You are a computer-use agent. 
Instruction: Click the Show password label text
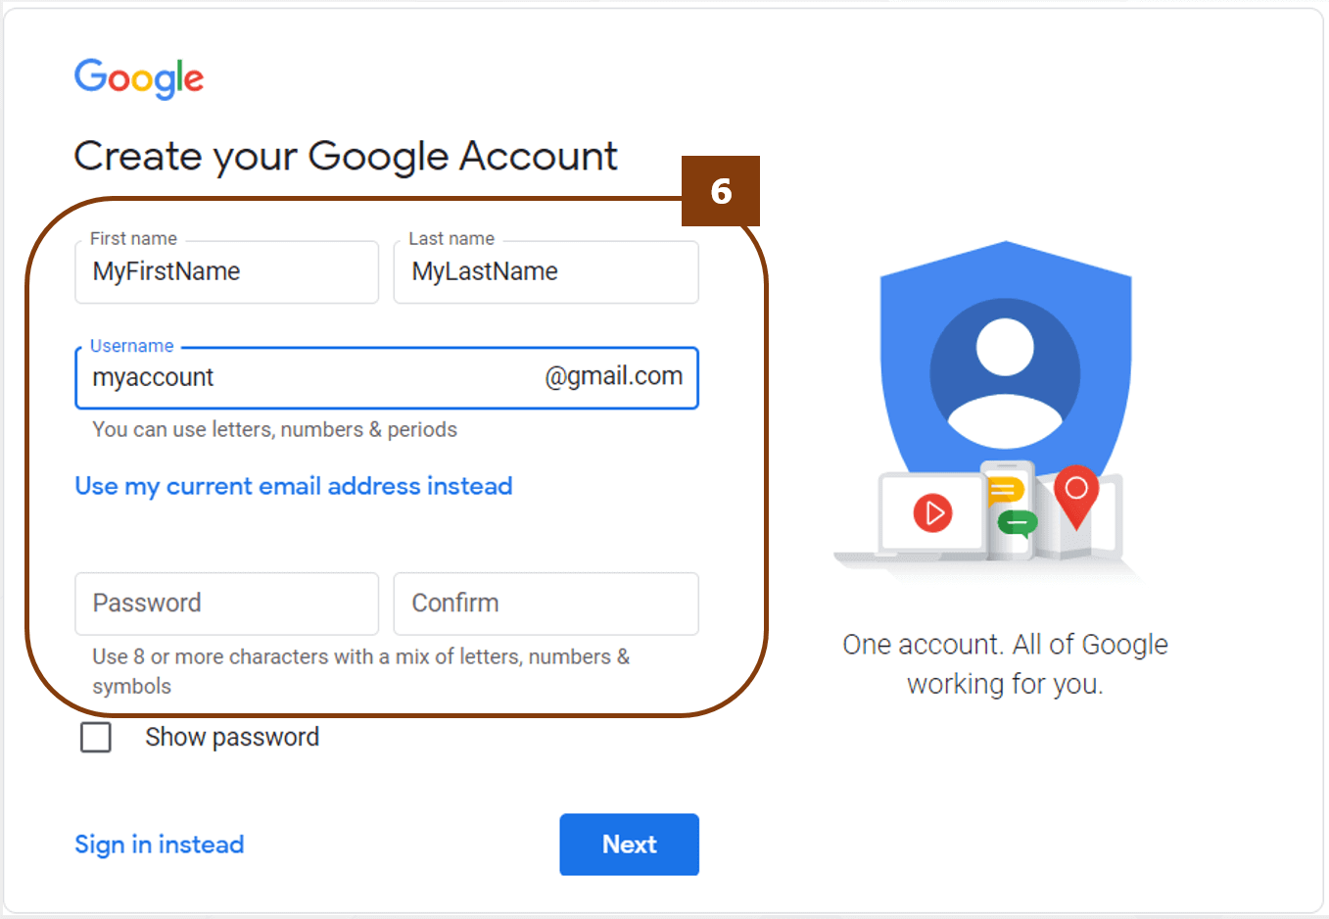[232, 737]
